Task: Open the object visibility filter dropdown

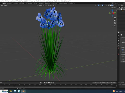Action: click(x=96, y=5)
